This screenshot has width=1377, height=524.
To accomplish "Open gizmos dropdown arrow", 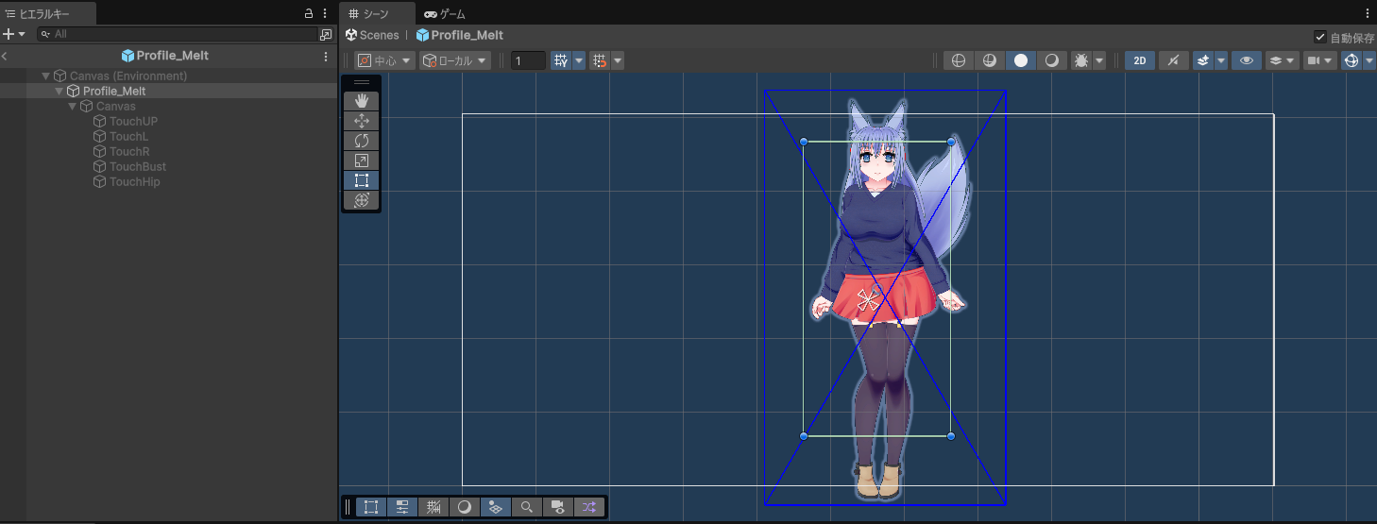I will point(1369,60).
